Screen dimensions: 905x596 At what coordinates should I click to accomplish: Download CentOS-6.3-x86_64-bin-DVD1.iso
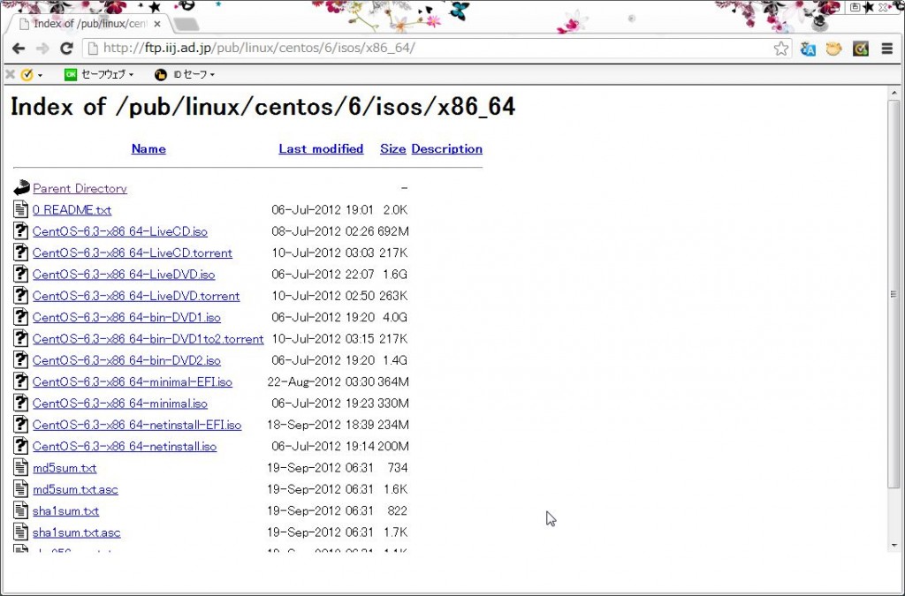coord(126,318)
